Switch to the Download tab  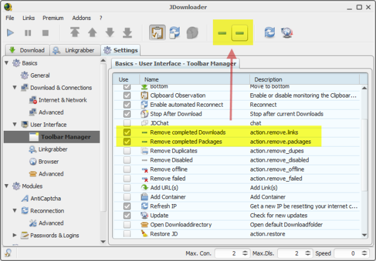27,50
